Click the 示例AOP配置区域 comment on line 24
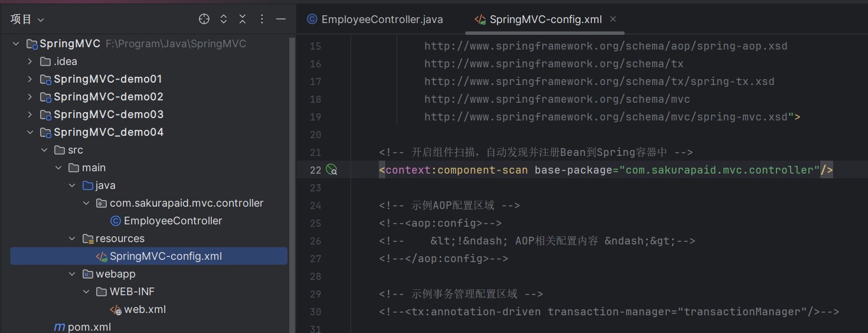This screenshot has height=333, width=868. [449, 205]
